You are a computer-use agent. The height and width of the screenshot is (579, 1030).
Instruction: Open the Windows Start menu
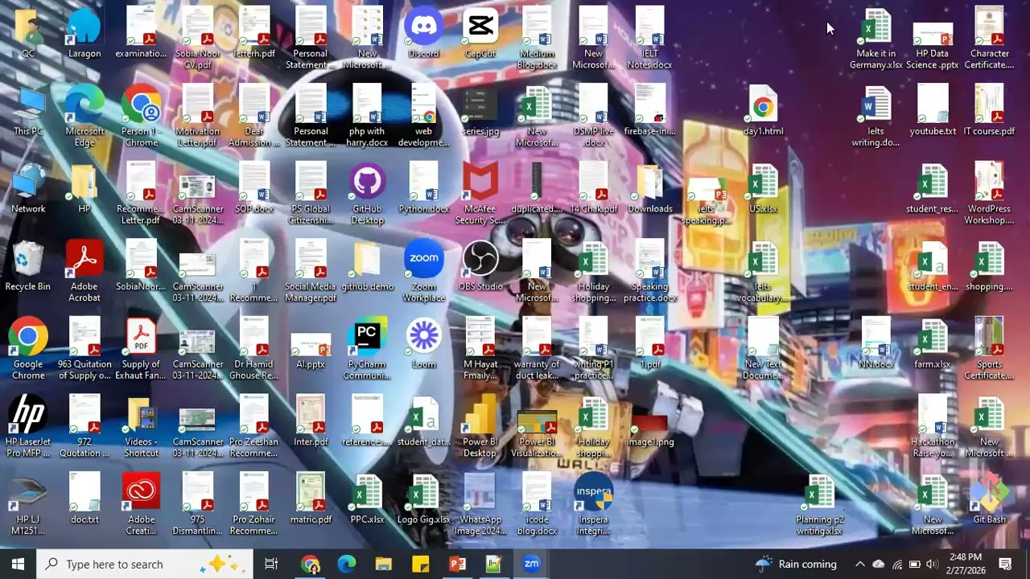[x=18, y=564]
